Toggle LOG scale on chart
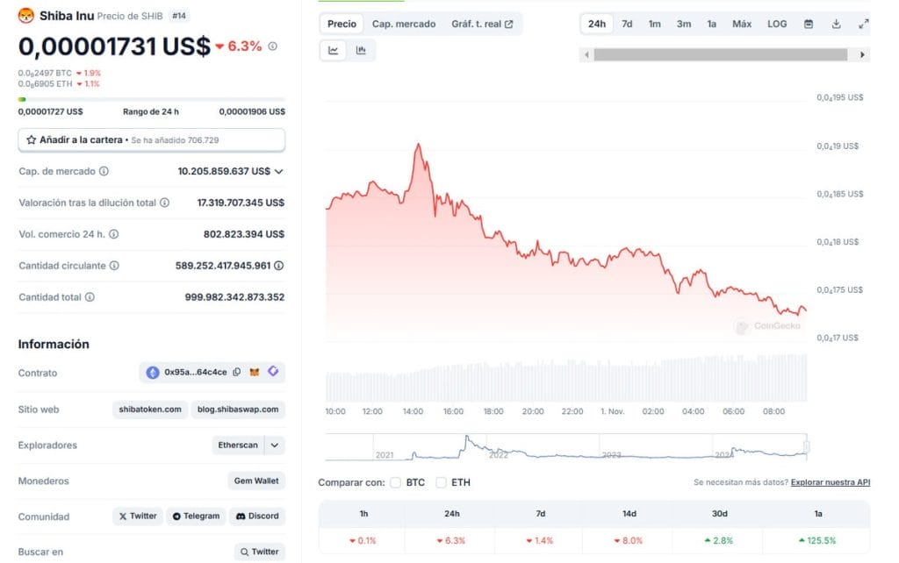Image resolution: width=899 pixels, height=563 pixels. (x=777, y=24)
